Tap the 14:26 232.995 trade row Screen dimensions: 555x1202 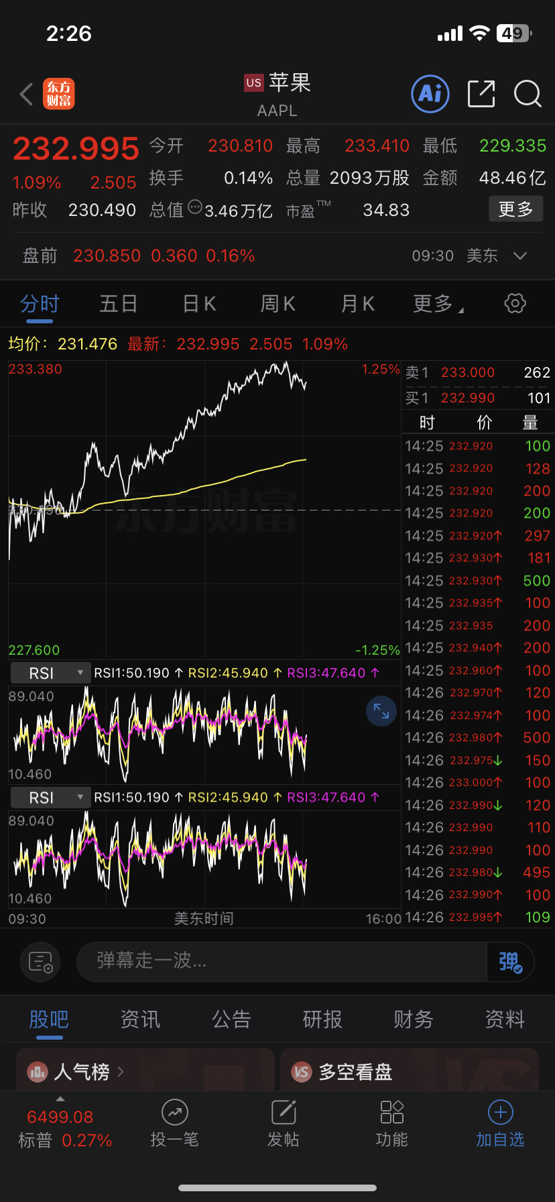[478, 918]
